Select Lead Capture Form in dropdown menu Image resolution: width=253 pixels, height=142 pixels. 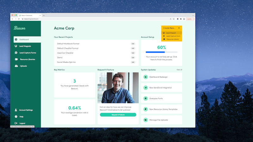pyautogui.click(x=173, y=36)
